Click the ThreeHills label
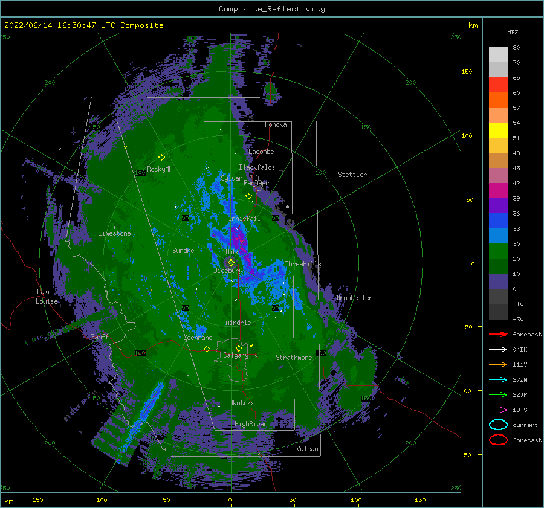The width and height of the screenshot is (544, 508). tap(303, 264)
